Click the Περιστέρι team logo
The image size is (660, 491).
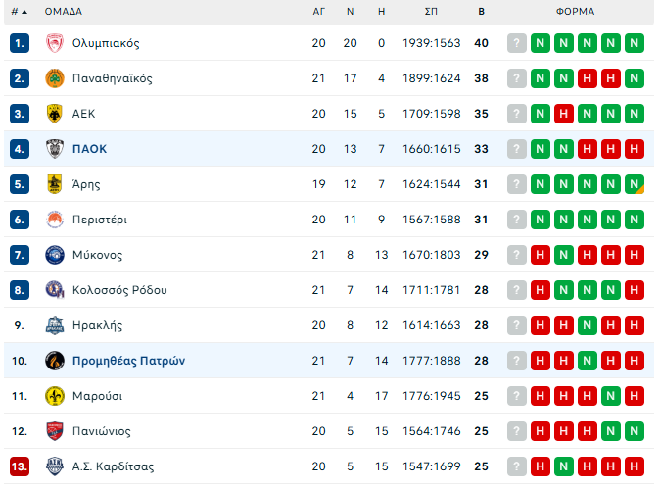pyautogui.click(x=55, y=220)
